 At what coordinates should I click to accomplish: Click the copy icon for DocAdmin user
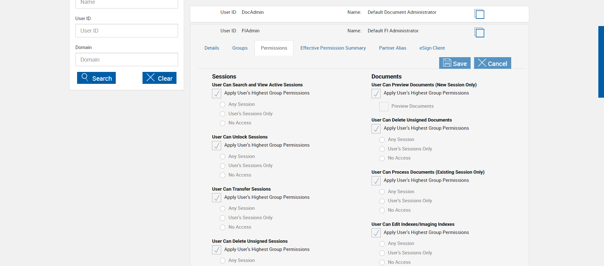click(x=479, y=14)
